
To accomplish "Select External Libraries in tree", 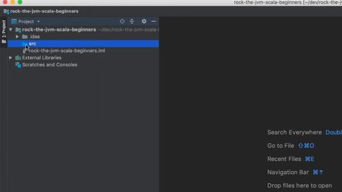I will (x=42, y=58).
